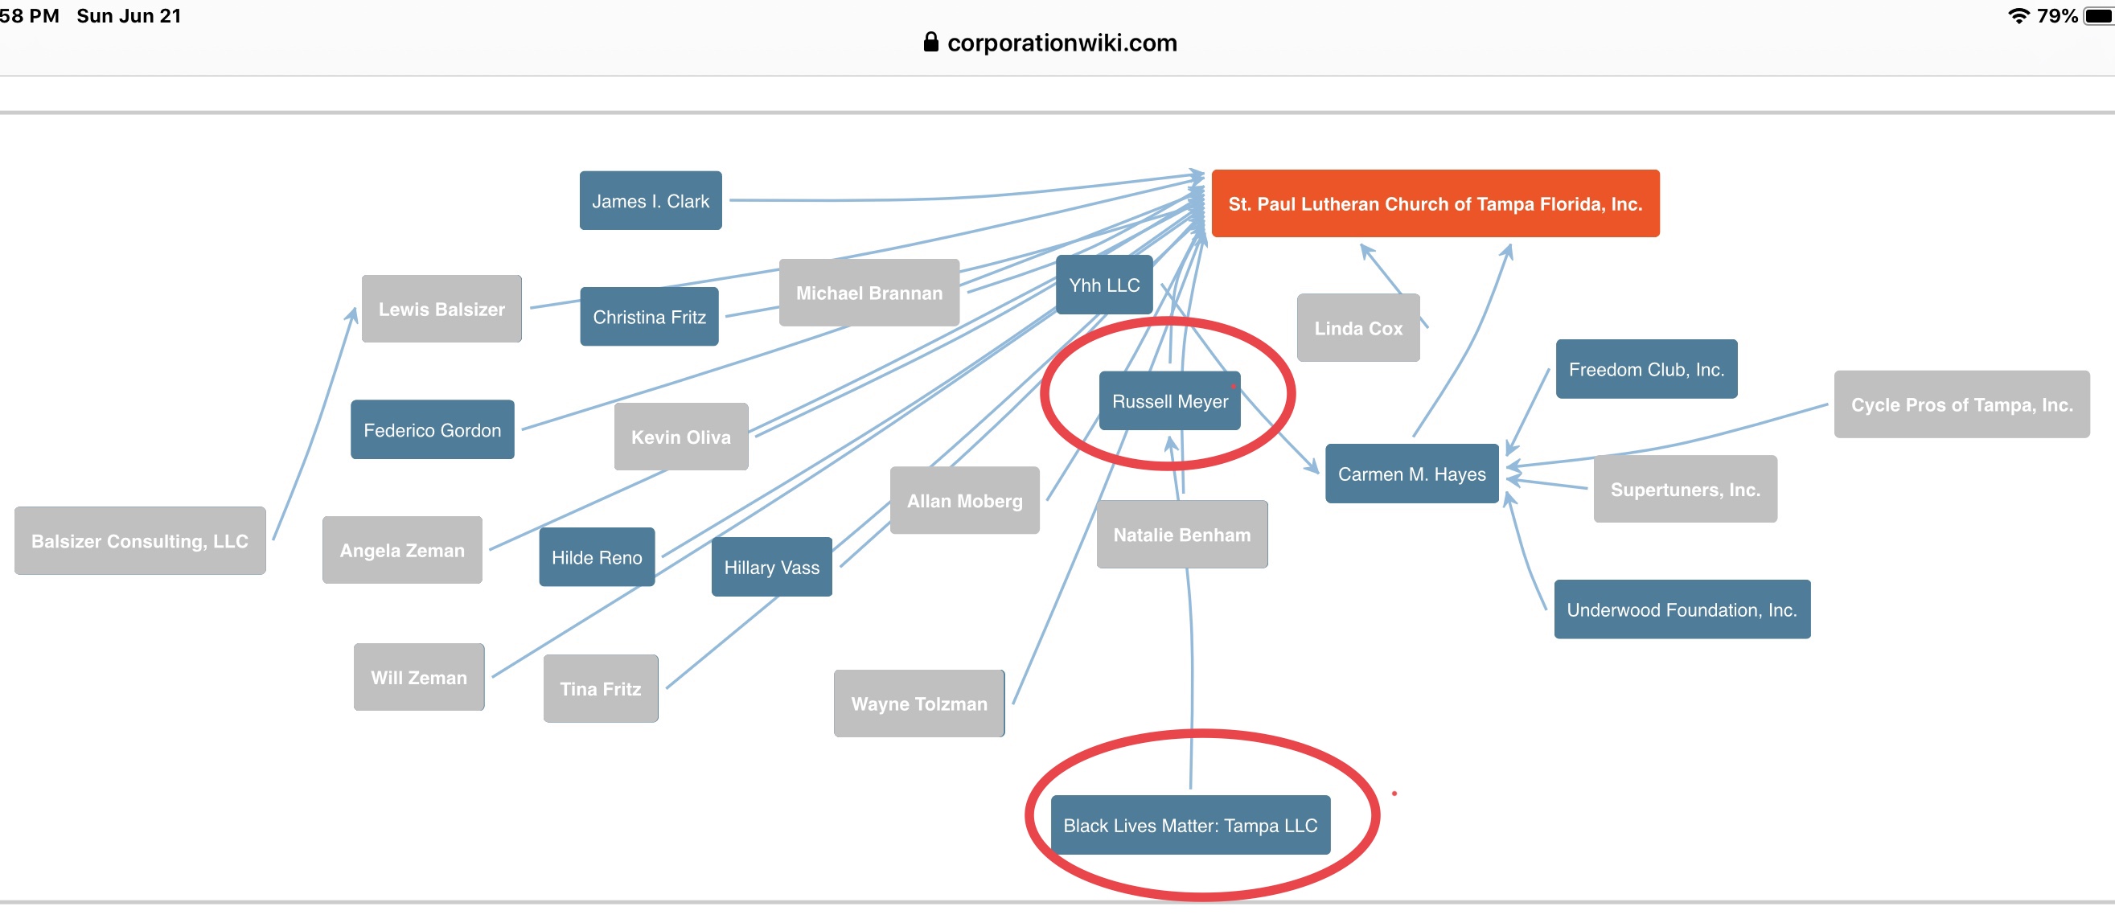Image resolution: width=2115 pixels, height=923 pixels.
Task: Select Angela Zeman node
Action: click(x=402, y=549)
